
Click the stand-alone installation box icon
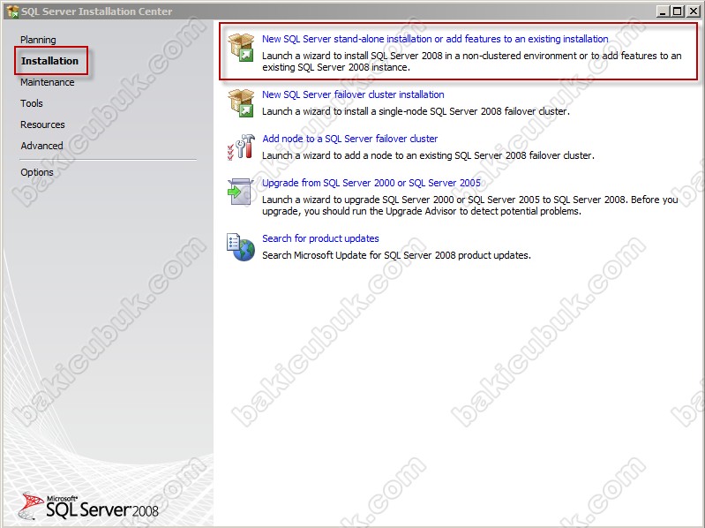[x=242, y=47]
